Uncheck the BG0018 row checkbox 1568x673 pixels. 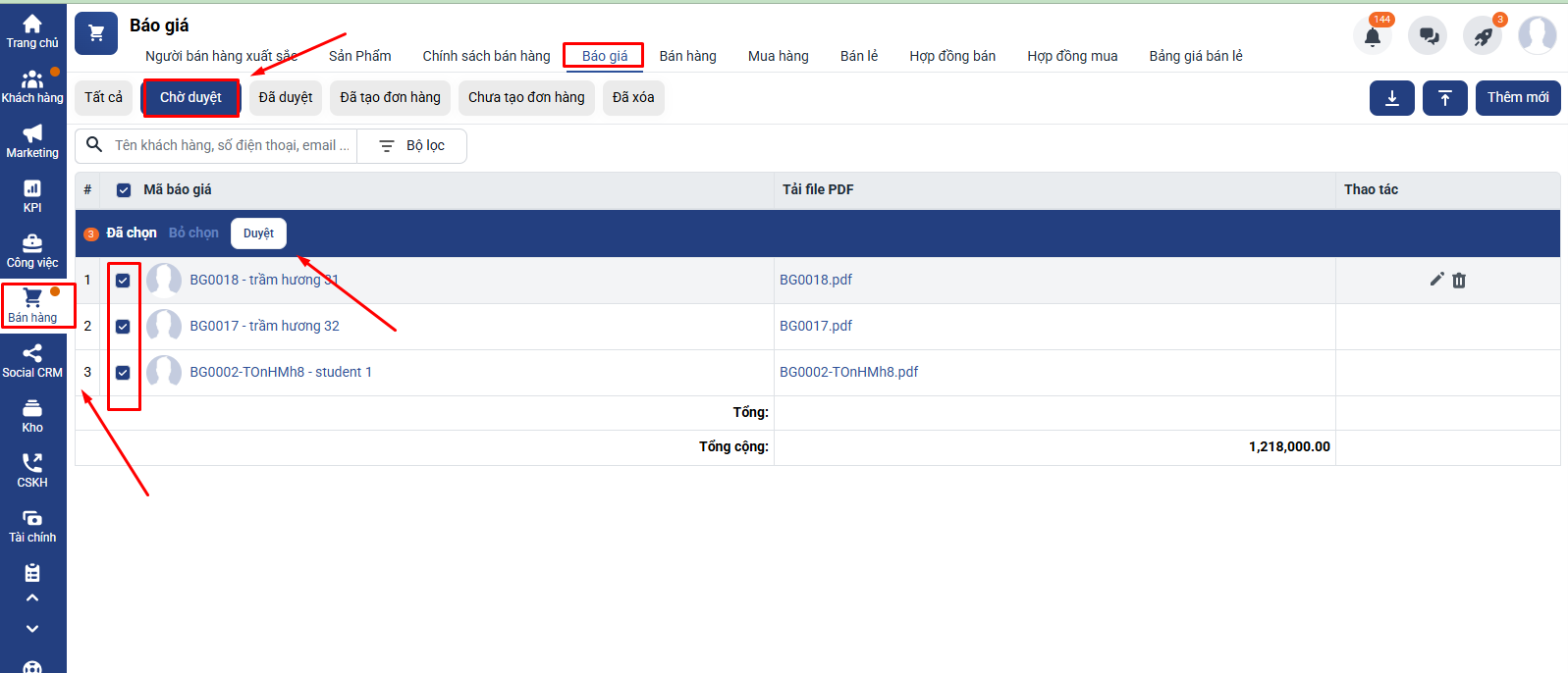click(x=123, y=281)
